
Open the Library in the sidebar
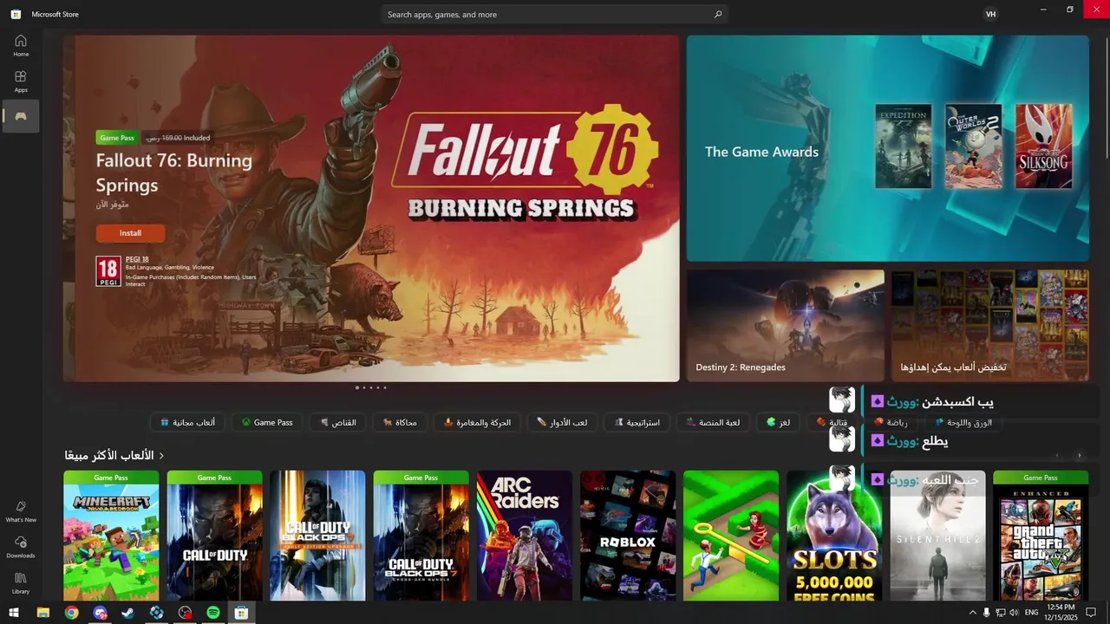point(21,583)
